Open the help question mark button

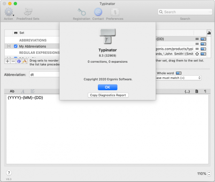[x=9, y=173]
